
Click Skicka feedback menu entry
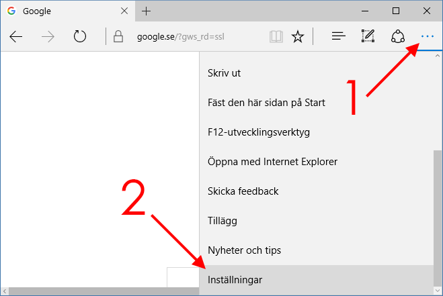pyautogui.click(x=243, y=191)
